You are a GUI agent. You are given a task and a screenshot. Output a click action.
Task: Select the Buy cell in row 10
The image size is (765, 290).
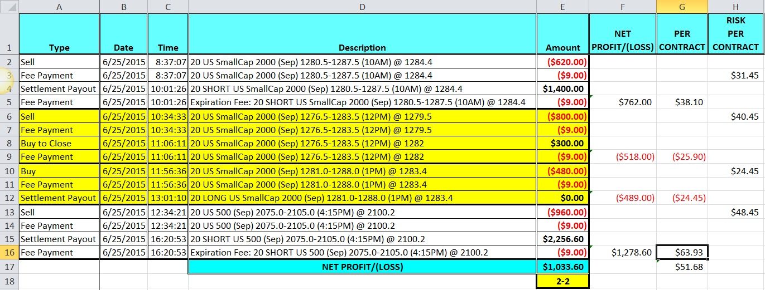coord(59,171)
